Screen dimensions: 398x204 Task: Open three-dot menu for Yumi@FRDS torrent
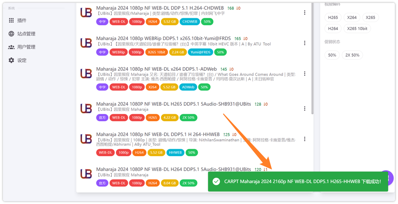(304, 43)
